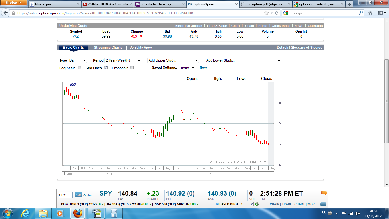Open the bookmarks toolbar icon
The width and height of the screenshot is (389, 219).
pos(382,13)
